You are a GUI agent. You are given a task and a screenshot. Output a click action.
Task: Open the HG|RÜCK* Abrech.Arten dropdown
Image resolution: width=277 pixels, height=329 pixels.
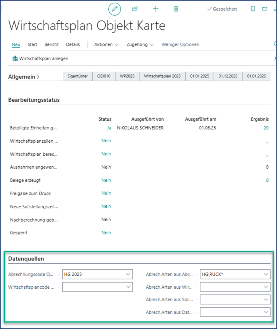point(265,274)
